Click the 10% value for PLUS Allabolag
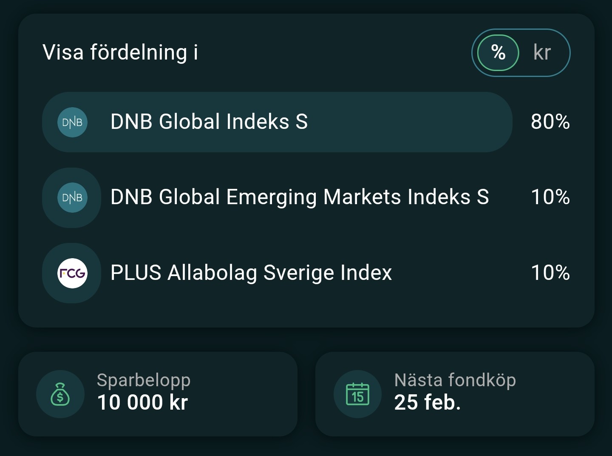This screenshot has width=612, height=456. click(550, 273)
